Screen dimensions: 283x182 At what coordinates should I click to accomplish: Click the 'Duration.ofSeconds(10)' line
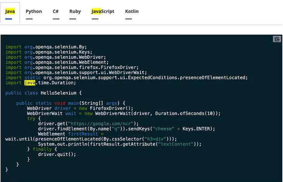click(x=124, y=114)
